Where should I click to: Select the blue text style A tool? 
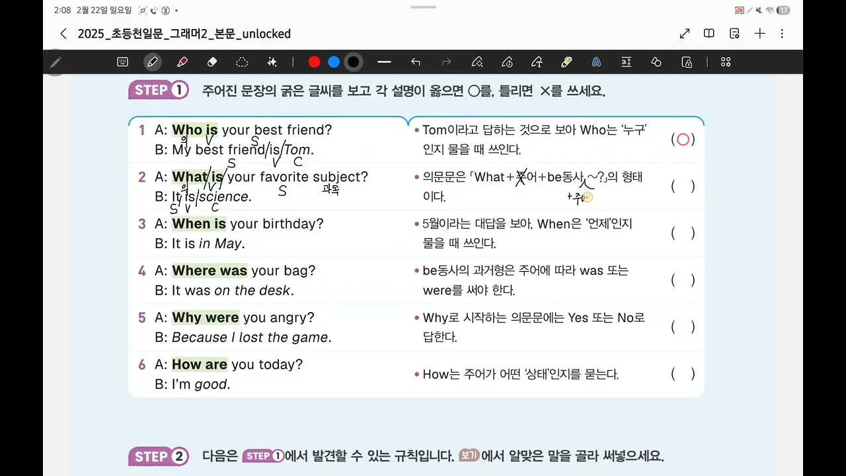tap(596, 62)
